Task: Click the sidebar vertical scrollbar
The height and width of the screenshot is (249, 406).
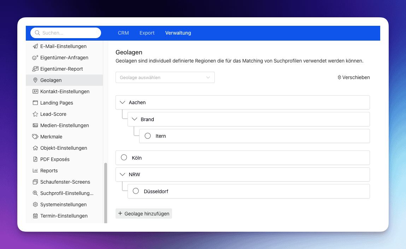Action: pos(105,191)
